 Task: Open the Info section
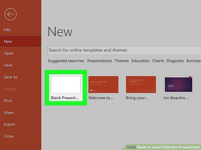pyautogui.click(x=7, y=30)
